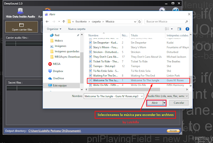Go up one folder level
This screenshot has height=143, width=213.
pos(64,22)
